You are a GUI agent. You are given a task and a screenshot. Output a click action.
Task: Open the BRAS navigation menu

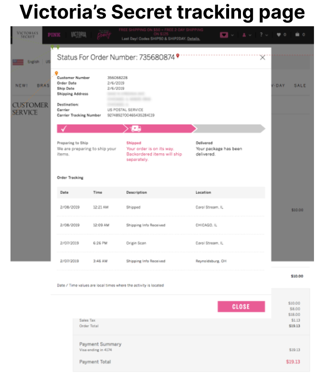point(43,85)
